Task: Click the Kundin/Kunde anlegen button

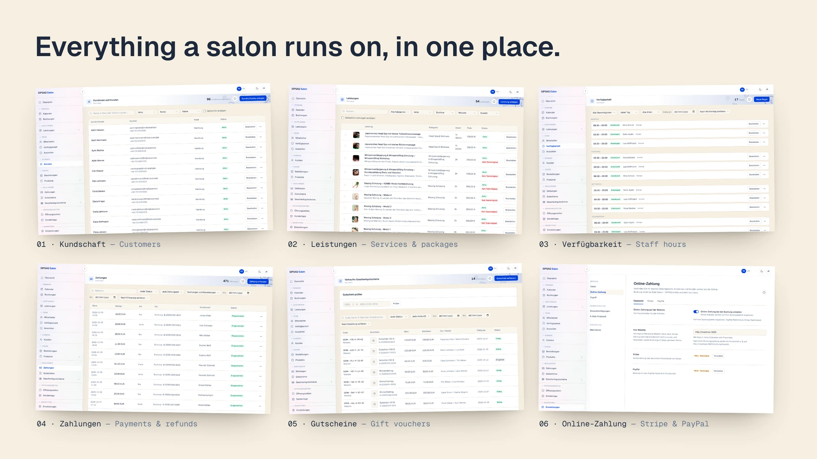Action: 253,98
